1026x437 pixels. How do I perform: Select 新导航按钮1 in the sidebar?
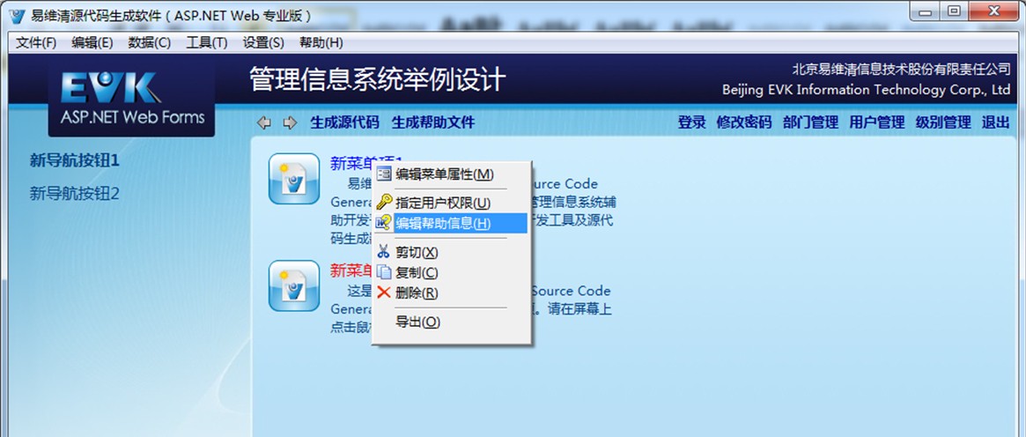(75, 160)
